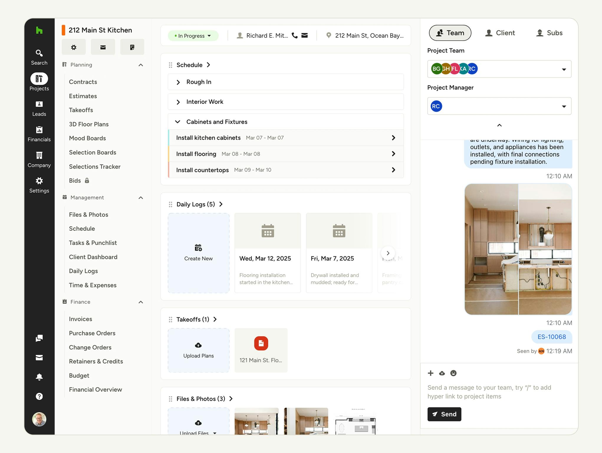602x453 pixels.
Task: Collapse Cabinets and Fixtures group
Action: [x=177, y=122]
